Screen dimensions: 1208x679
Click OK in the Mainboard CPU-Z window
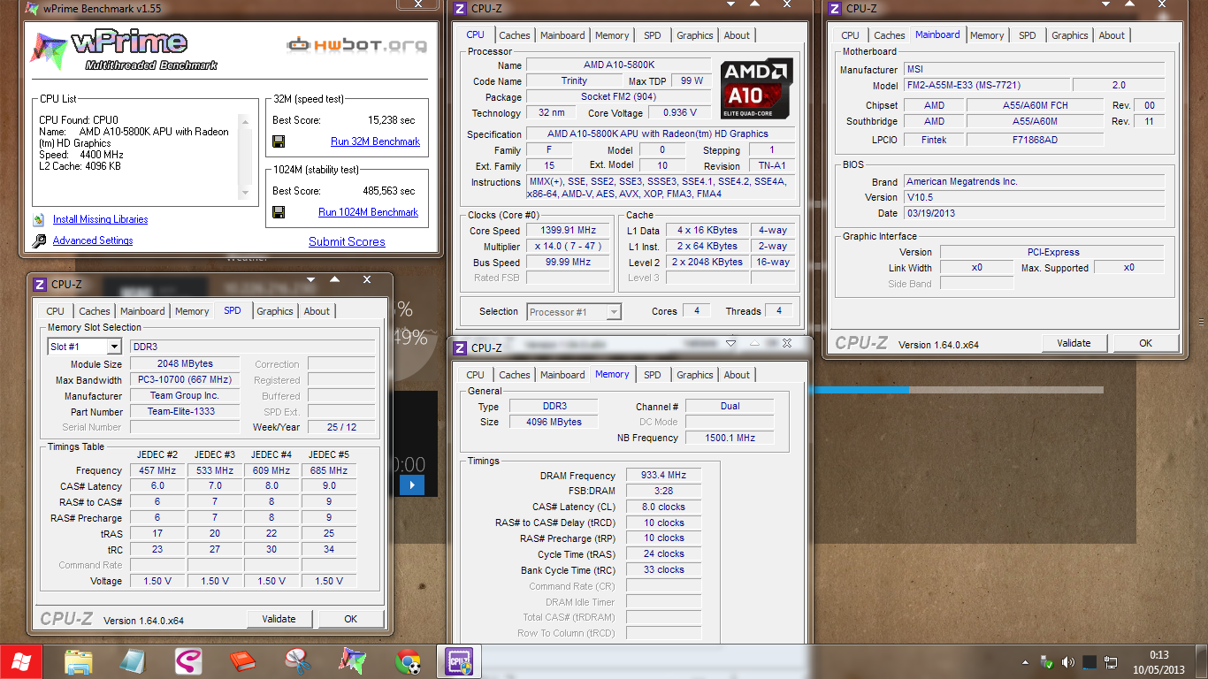click(1145, 343)
